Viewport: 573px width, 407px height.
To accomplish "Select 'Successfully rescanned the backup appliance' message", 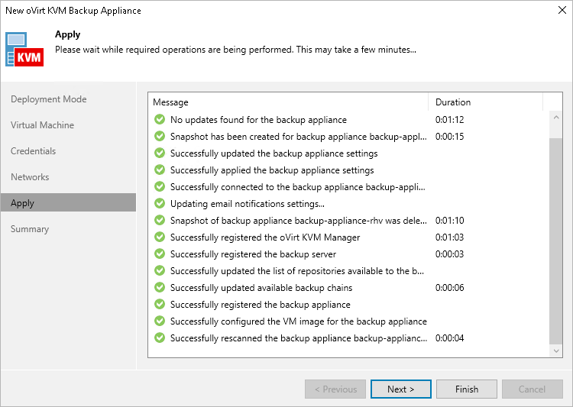I will point(299,338).
